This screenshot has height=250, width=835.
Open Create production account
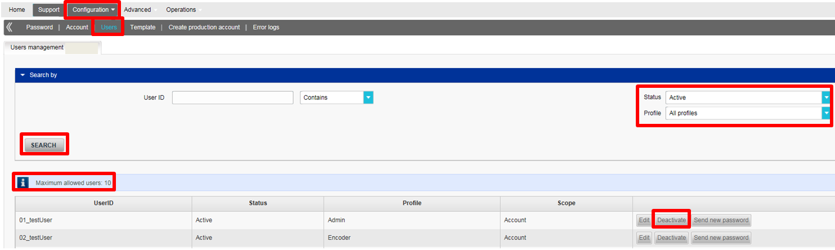pos(204,27)
